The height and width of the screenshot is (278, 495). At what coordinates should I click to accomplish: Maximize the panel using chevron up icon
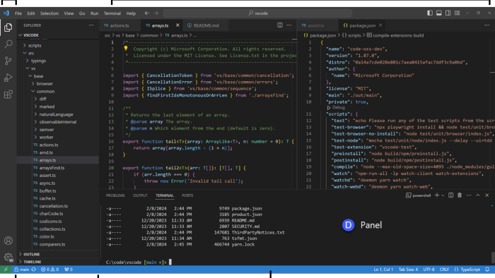click(478, 195)
